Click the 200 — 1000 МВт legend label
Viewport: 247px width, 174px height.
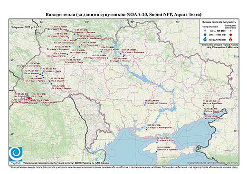click(217, 35)
